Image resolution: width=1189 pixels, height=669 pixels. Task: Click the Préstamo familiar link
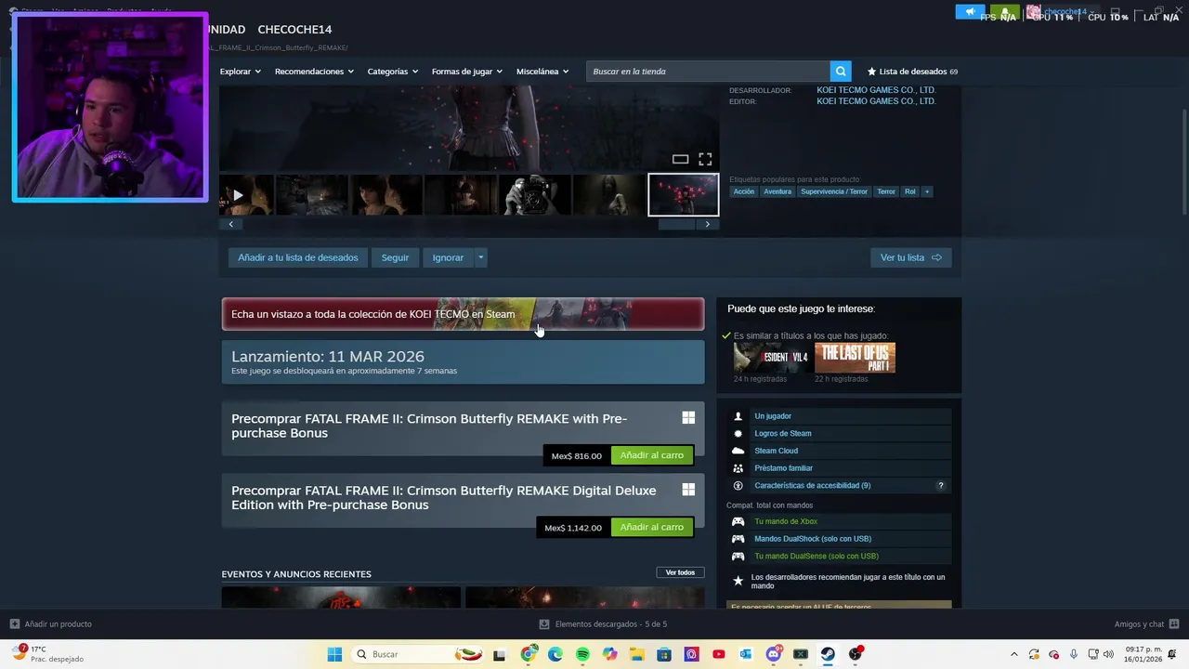[783, 468]
